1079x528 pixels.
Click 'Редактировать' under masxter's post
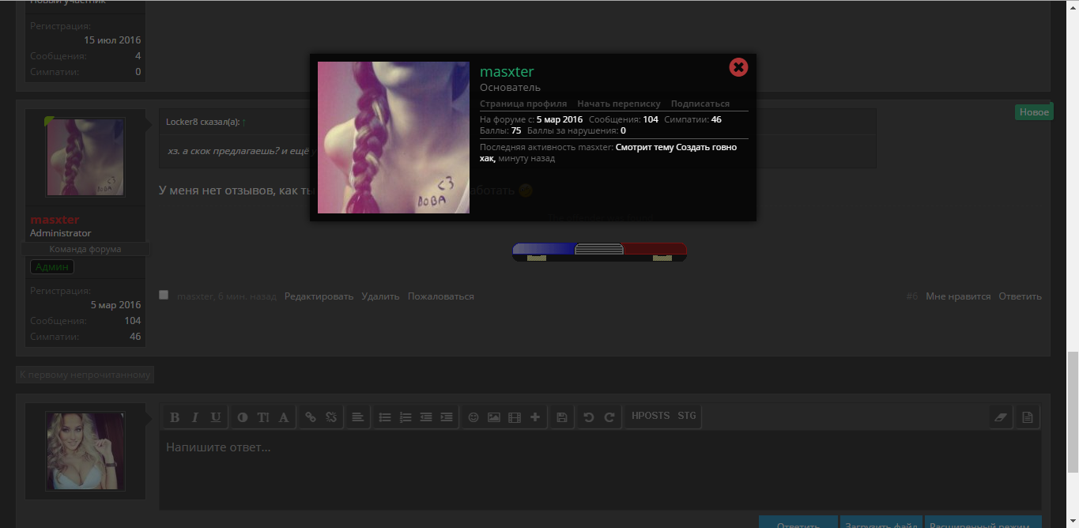point(319,296)
